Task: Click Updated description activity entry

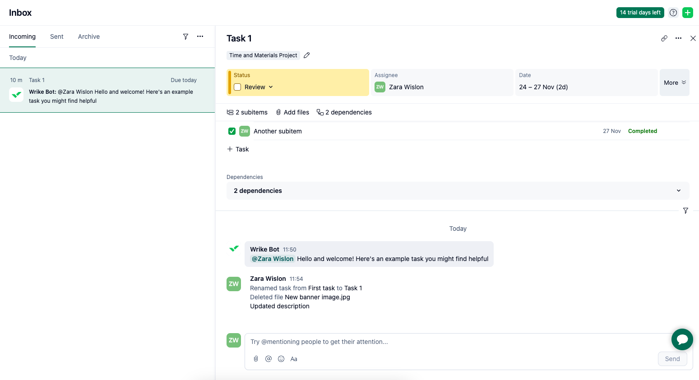Action: point(280,306)
